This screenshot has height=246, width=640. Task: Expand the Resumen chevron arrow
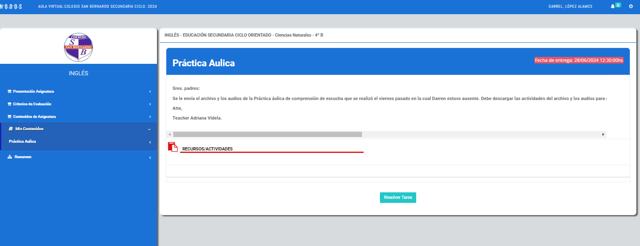pyautogui.click(x=150, y=157)
